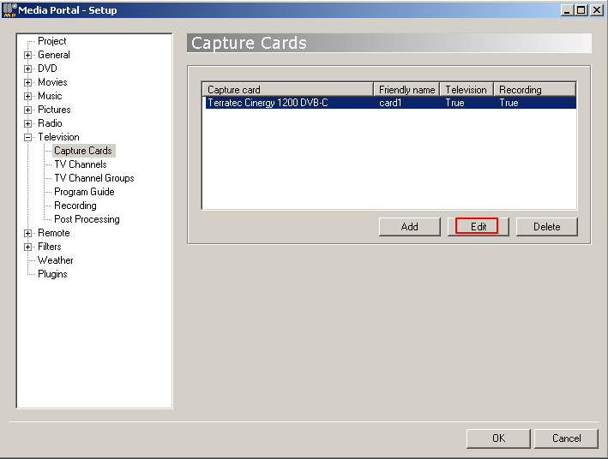This screenshot has width=608, height=459.
Task: Click the Edit capture card button
Action: pyautogui.click(x=479, y=227)
